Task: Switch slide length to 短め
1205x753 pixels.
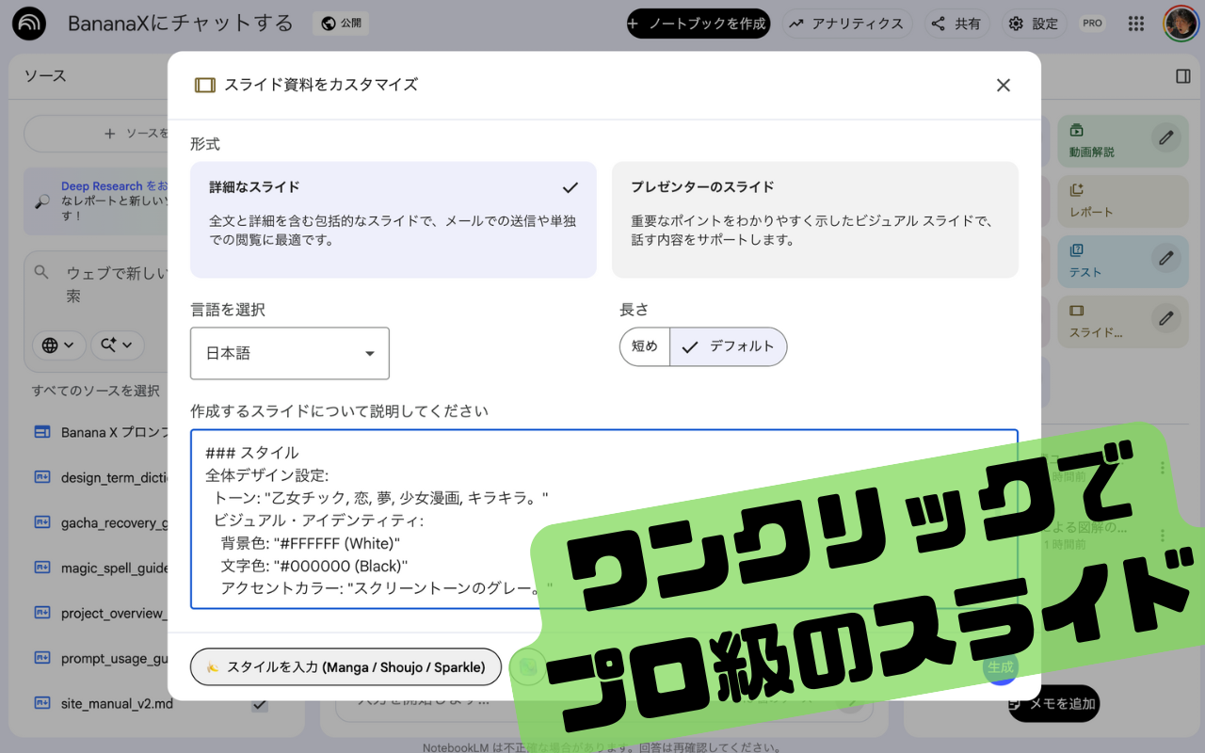Action: tap(644, 346)
